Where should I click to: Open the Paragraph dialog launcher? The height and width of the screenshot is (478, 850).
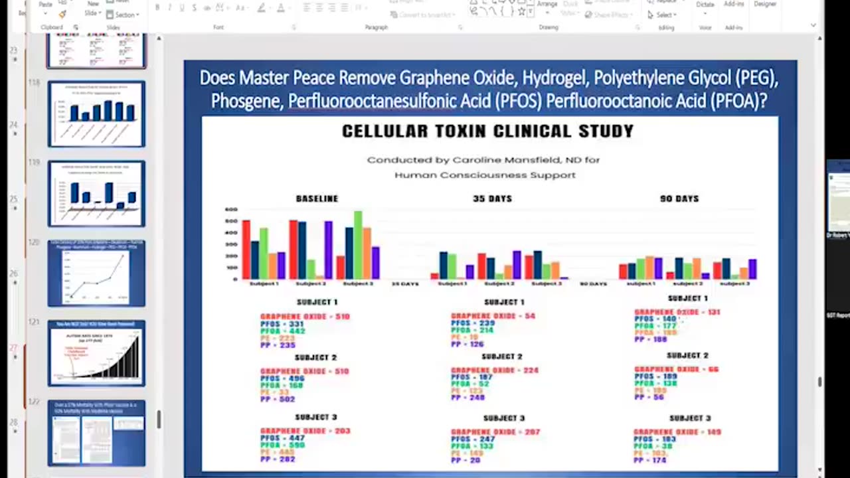click(x=460, y=28)
